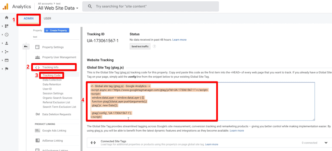Click the Tracking Info label text
Image resolution: width=332 pixels, height=151 pixels.
tap(50, 68)
